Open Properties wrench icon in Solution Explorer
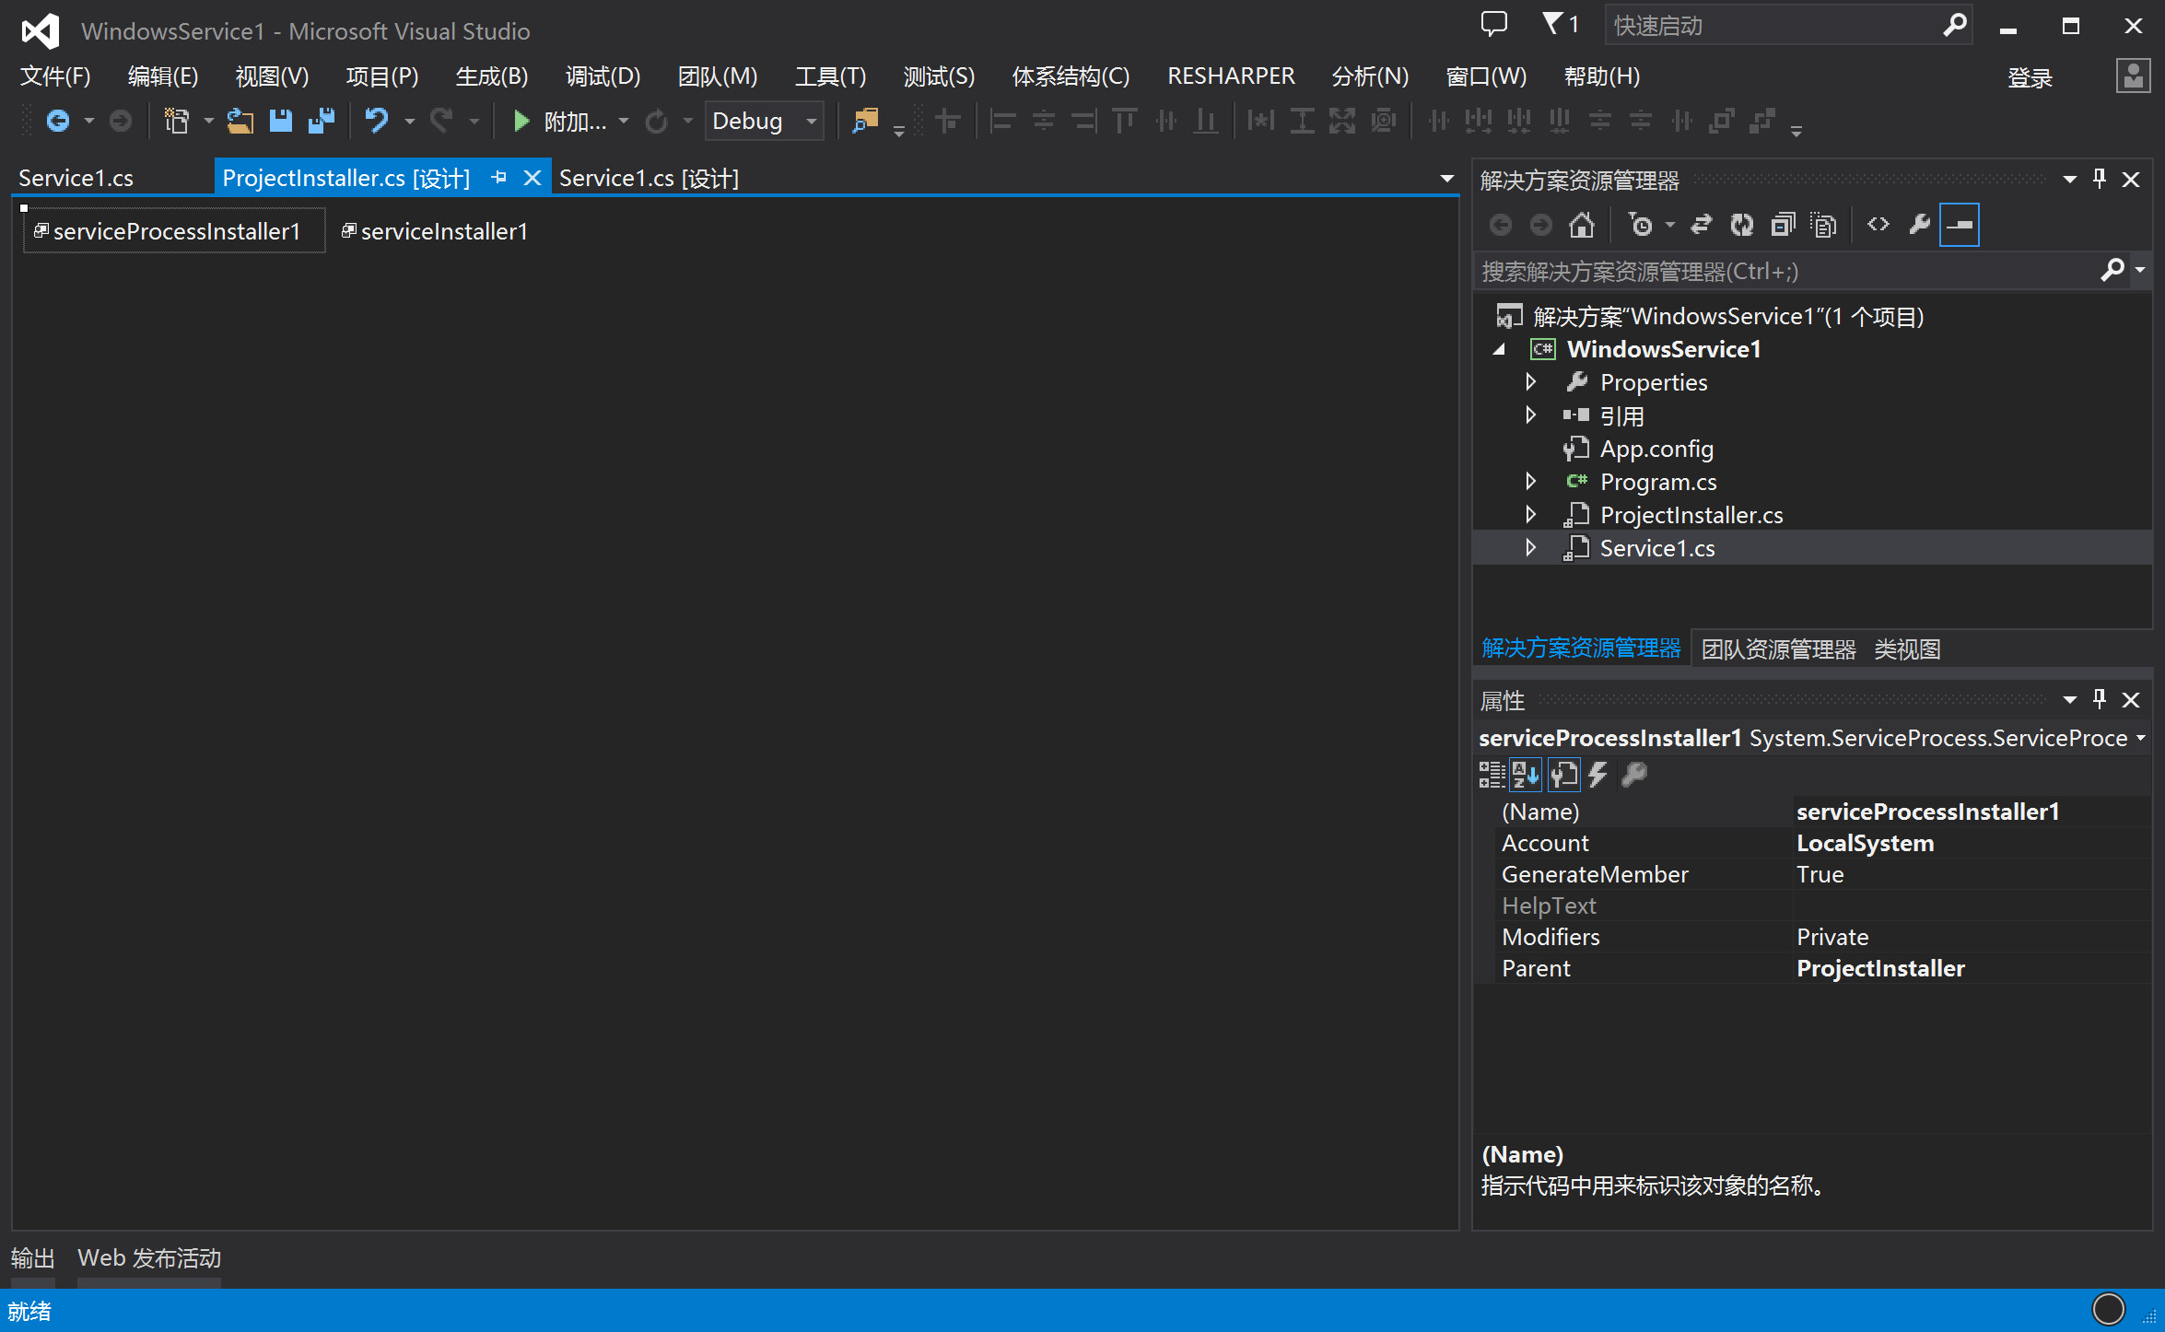Image resolution: width=2165 pixels, height=1332 pixels. coord(1919,225)
